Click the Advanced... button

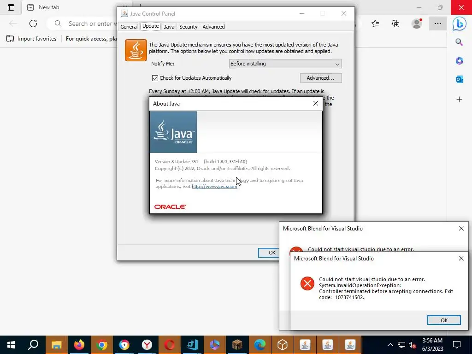coord(321,78)
